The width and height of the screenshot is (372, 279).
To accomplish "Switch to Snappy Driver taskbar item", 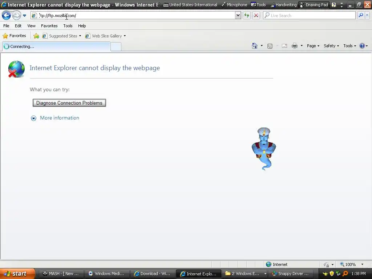I will [291, 274].
